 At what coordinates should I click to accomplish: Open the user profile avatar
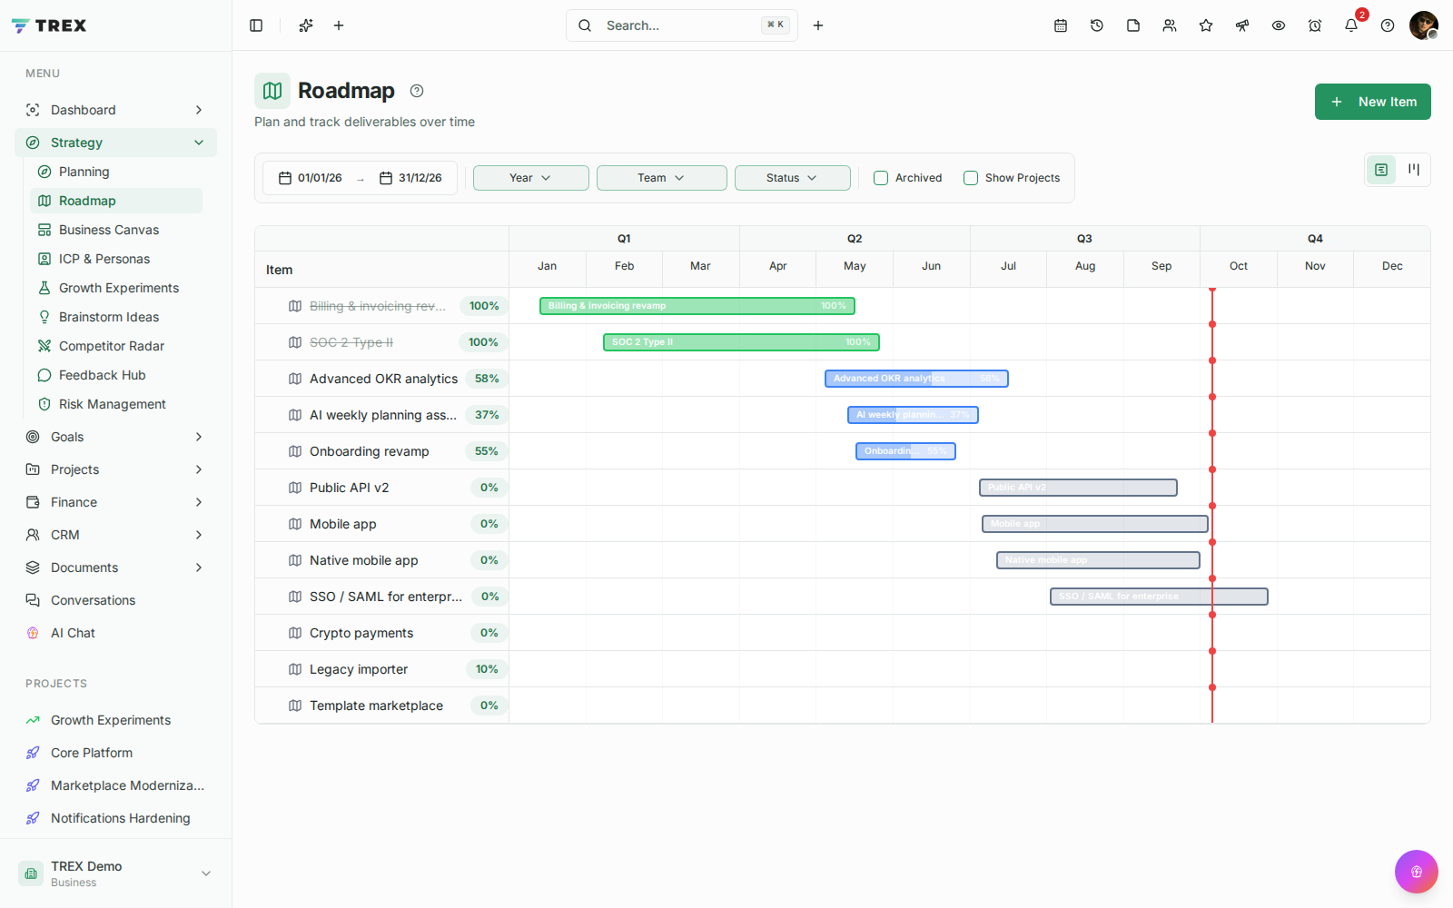(x=1424, y=25)
